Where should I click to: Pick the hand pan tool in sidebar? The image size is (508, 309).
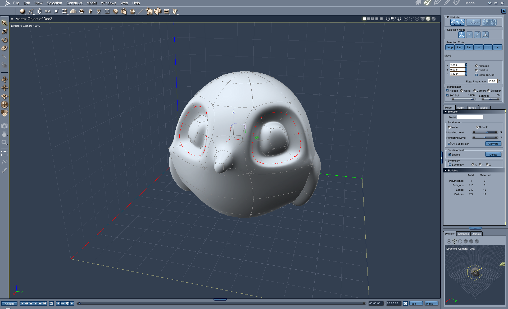point(4,134)
